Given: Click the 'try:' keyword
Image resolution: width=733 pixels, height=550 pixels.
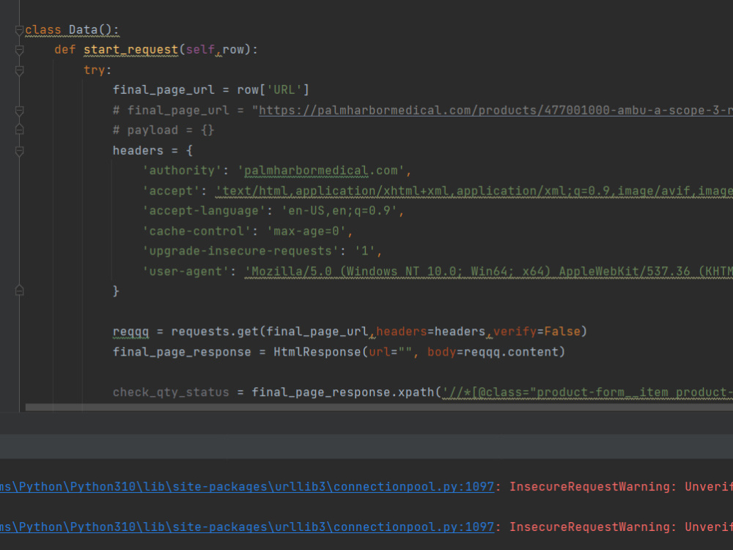Looking at the screenshot, I should pos(97,70).
